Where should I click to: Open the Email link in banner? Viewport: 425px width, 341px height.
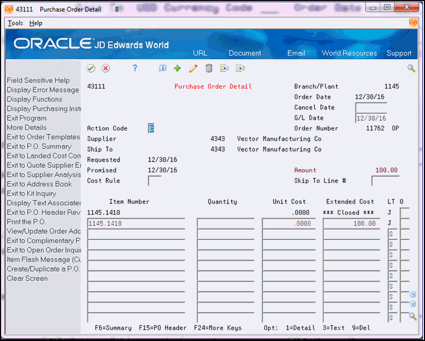[296, 53]
